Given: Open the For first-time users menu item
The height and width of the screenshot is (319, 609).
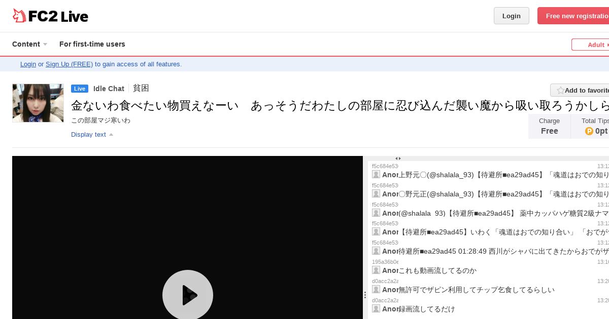Looking at the screenshot, I should [92, 44].
